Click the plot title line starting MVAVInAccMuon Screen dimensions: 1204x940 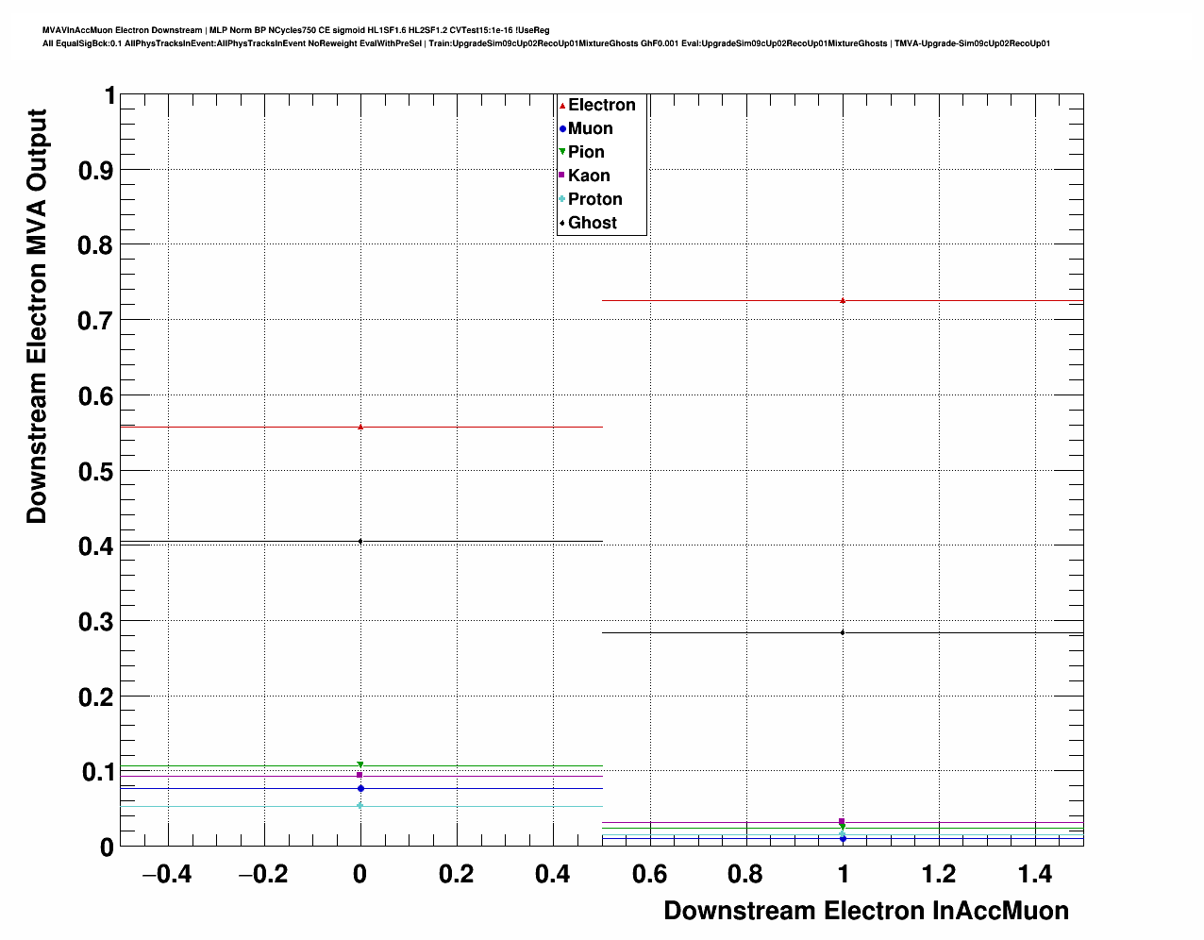pyautogui.click(x=296, y=30)
